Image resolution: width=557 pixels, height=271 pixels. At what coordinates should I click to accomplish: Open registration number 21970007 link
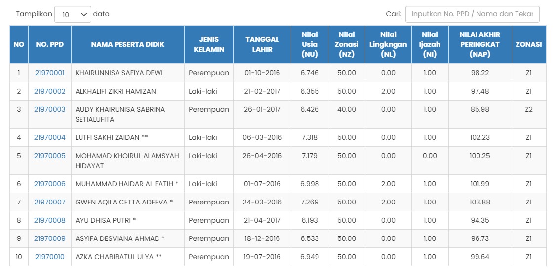(x=49, y=202)
